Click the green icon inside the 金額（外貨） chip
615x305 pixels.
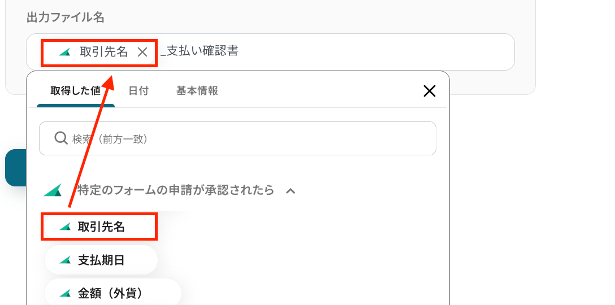pyautogui.click(x=65, y=293)
